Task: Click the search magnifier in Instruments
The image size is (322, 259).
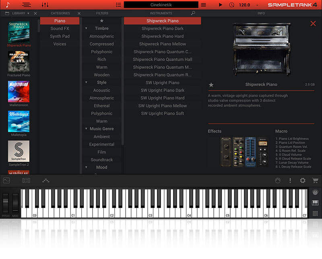Action: [x=193, y=13]
